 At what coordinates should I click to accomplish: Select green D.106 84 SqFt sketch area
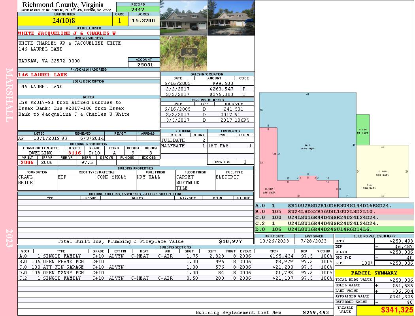(363, 130)
